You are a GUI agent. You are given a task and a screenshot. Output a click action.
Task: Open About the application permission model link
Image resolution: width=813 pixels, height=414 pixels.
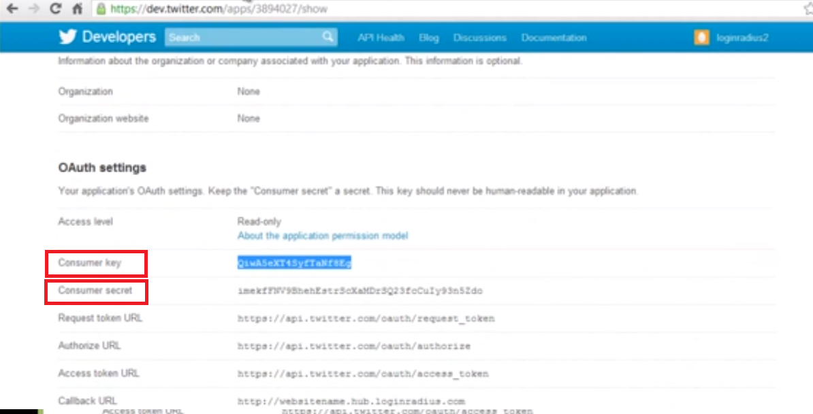(x=323, y=236)
